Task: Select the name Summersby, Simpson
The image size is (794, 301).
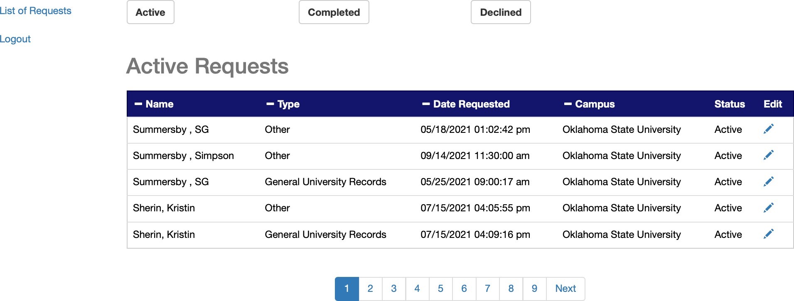Action: coord(183,156)
